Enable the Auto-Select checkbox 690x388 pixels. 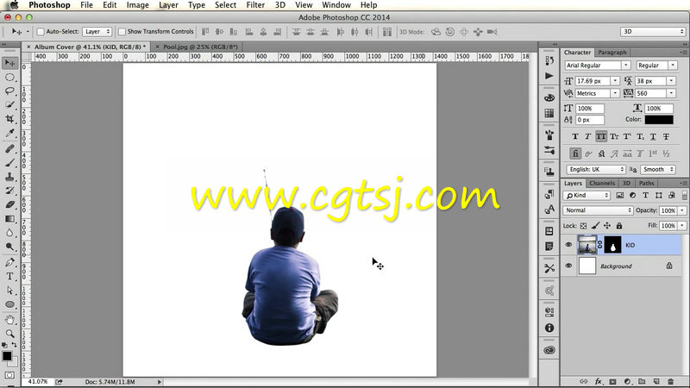click(41, 32)
